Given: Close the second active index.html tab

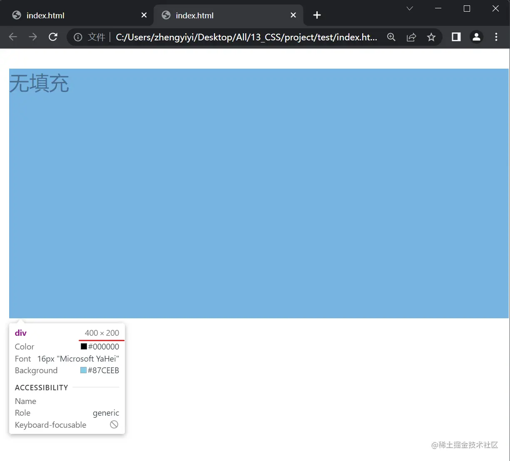Looking at the screenshot, I should 293,15.
